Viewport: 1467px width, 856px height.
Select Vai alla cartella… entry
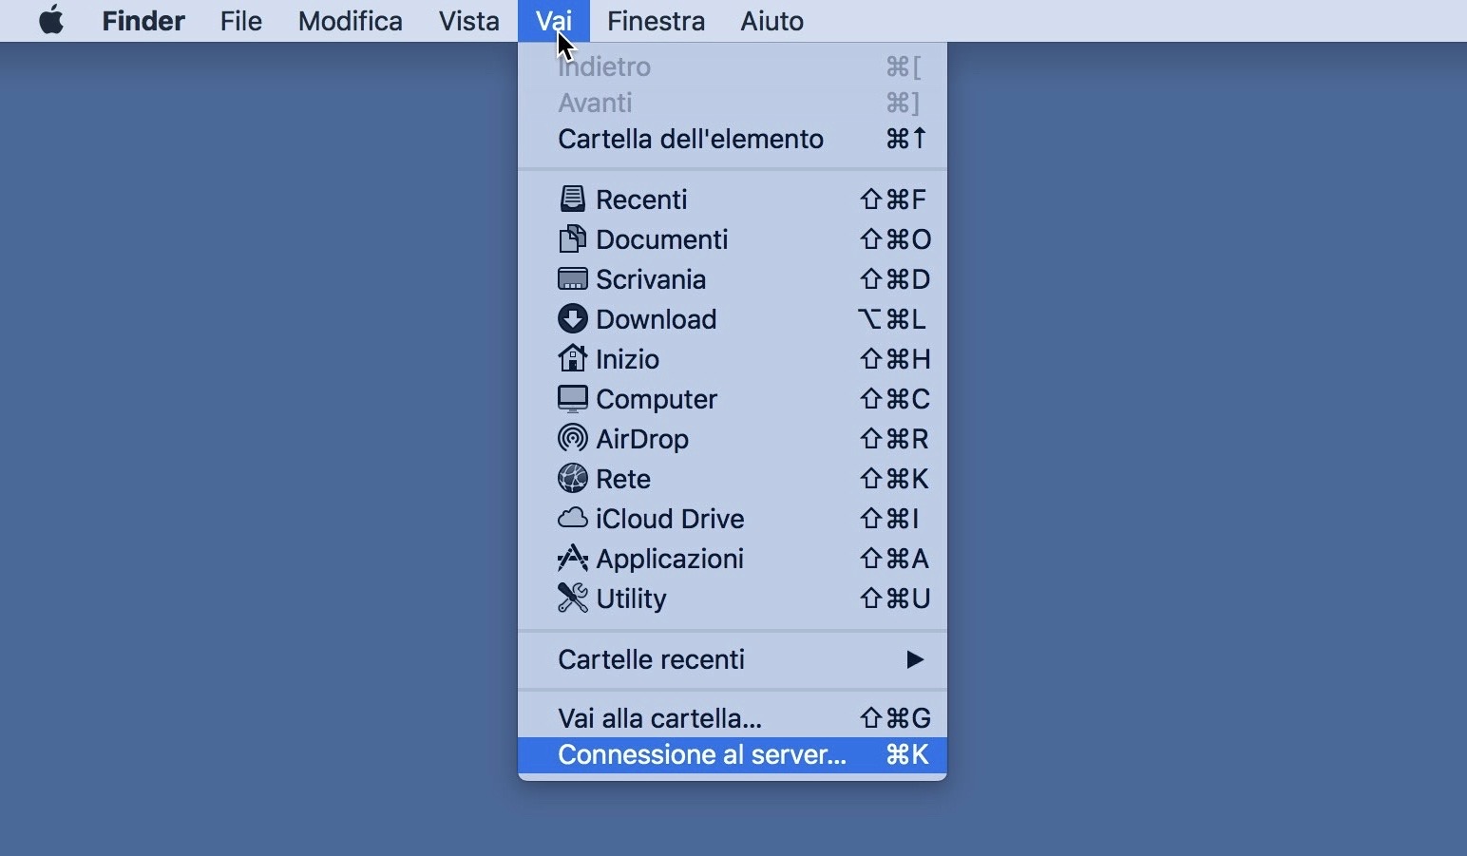tap(659, 719)
